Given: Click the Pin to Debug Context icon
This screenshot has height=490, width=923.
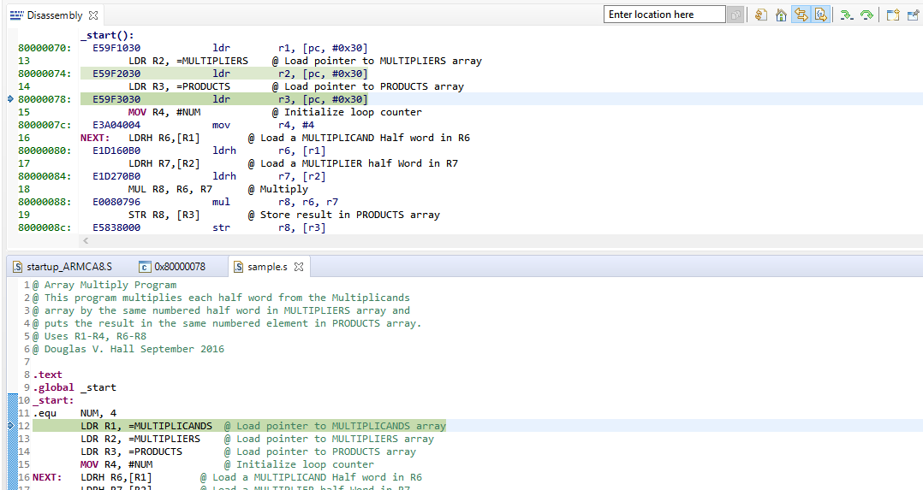Looking at the screenshot, I should click(913, 15).
